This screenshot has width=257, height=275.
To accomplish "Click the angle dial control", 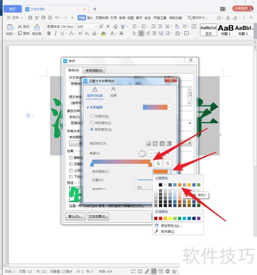I will click(x=142, y=153).
